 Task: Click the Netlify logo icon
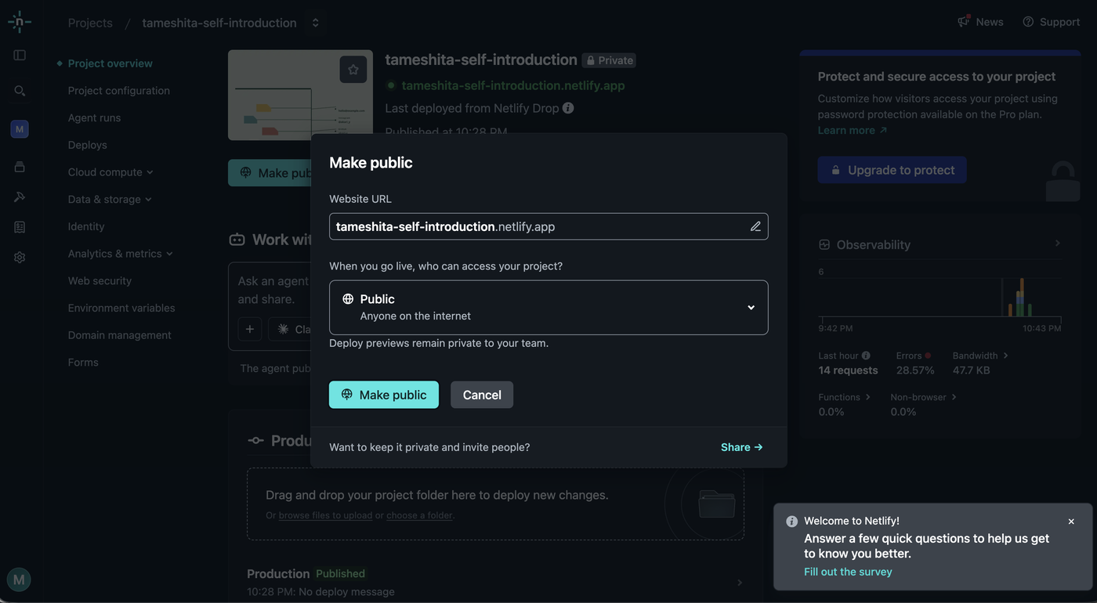[20, 22]
